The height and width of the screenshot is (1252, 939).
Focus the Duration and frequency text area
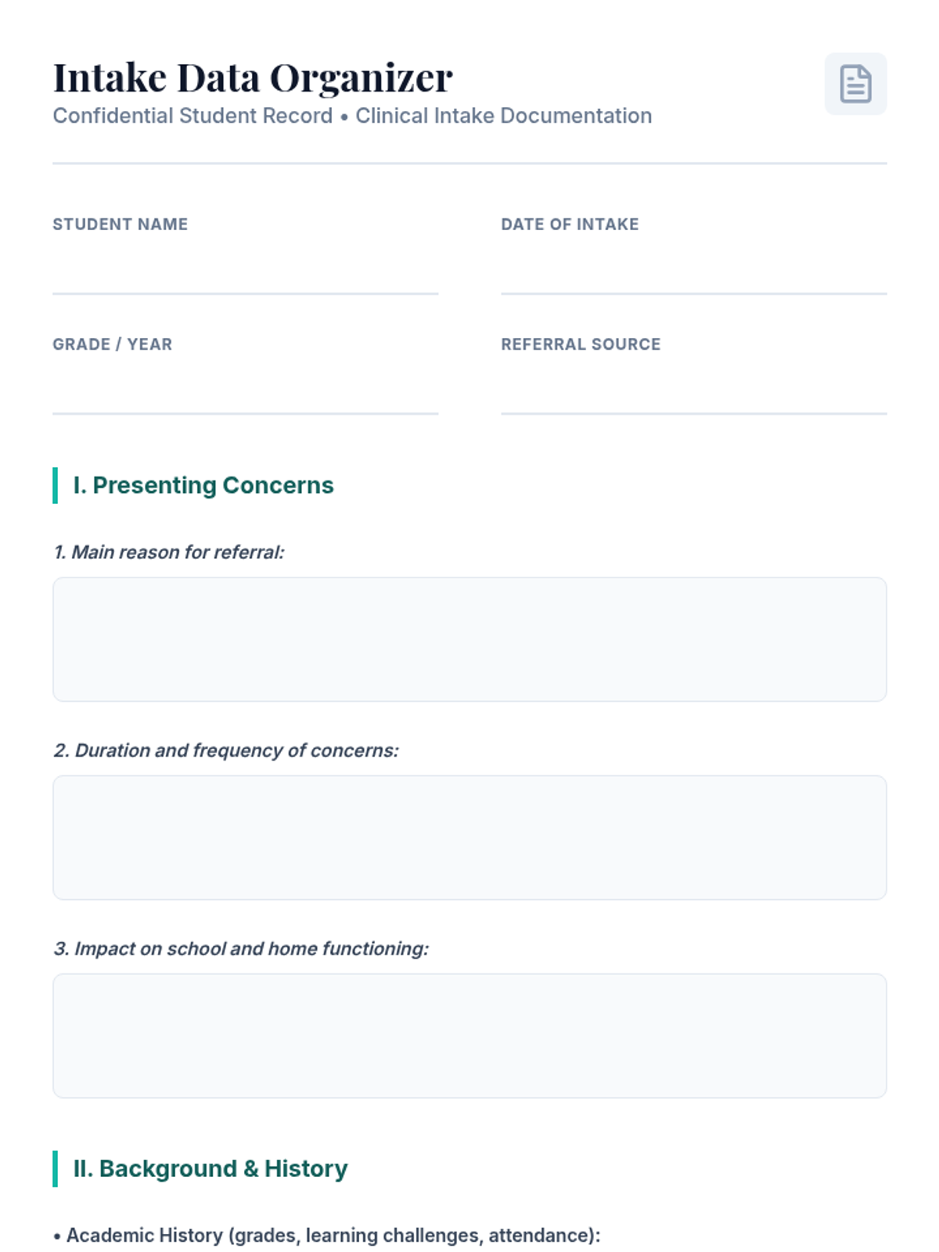[469, 837]
